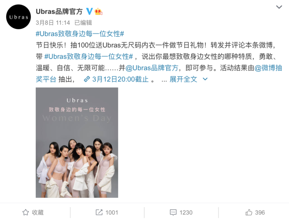Open the @Ubras品牌官方 mention link
The width and height of the screenshot is (289, 220).
pos(152,68)
